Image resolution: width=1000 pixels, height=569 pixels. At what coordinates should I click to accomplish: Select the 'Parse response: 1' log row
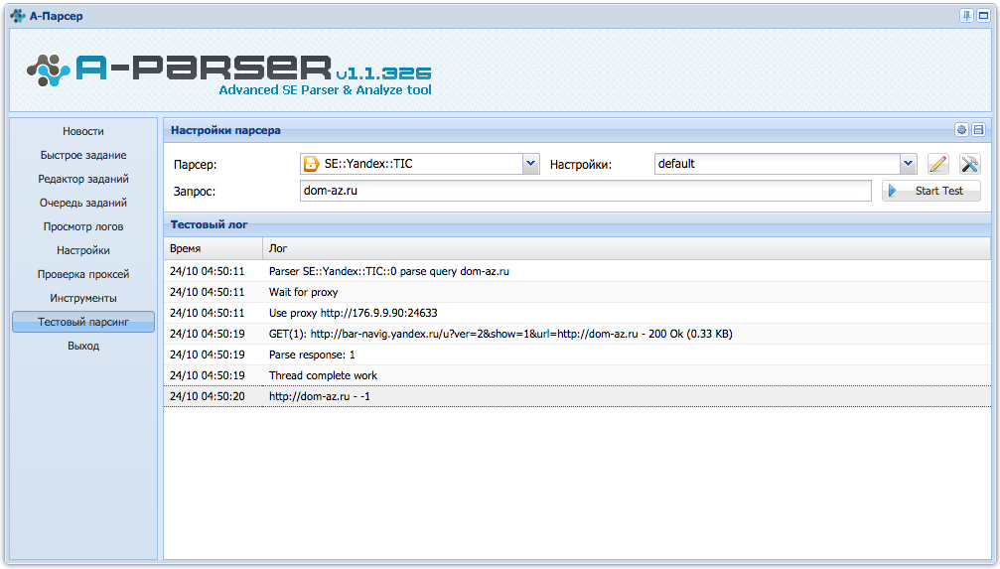[577, 355]
